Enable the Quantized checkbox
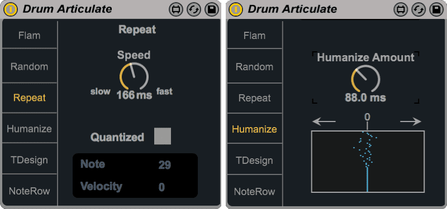Viewport: 447px width, 209px height. (x=163, y=136)
